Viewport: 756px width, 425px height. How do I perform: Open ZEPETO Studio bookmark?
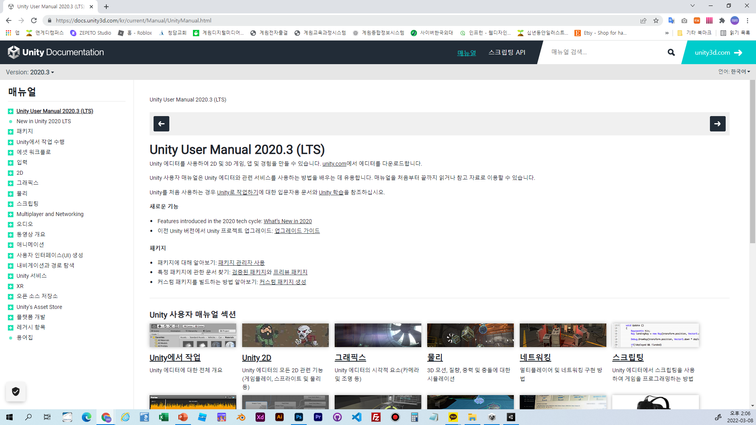[91, 33]
